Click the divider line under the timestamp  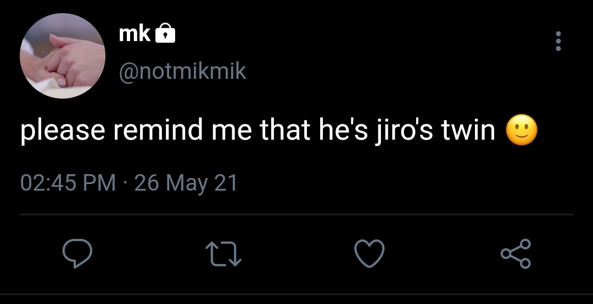pos(296,214)
